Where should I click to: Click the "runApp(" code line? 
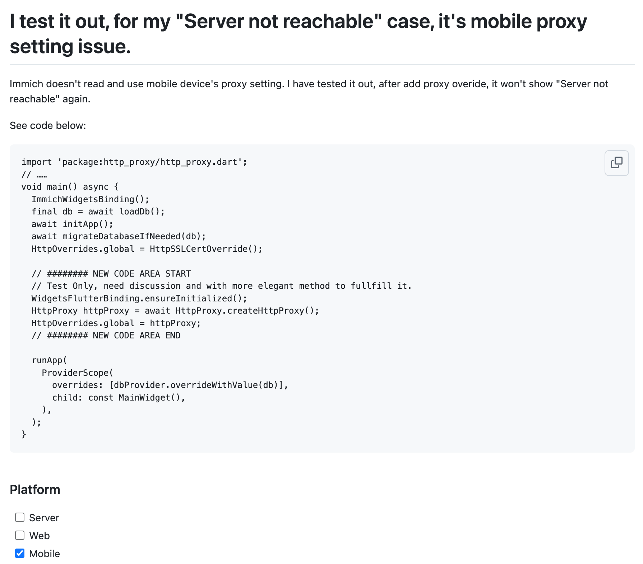tap(49, 360)
